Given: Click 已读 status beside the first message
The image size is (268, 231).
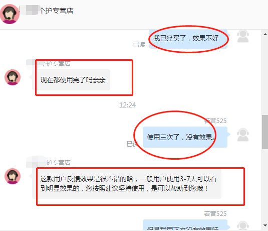Looking at the screenshot, I should point(139,45).
